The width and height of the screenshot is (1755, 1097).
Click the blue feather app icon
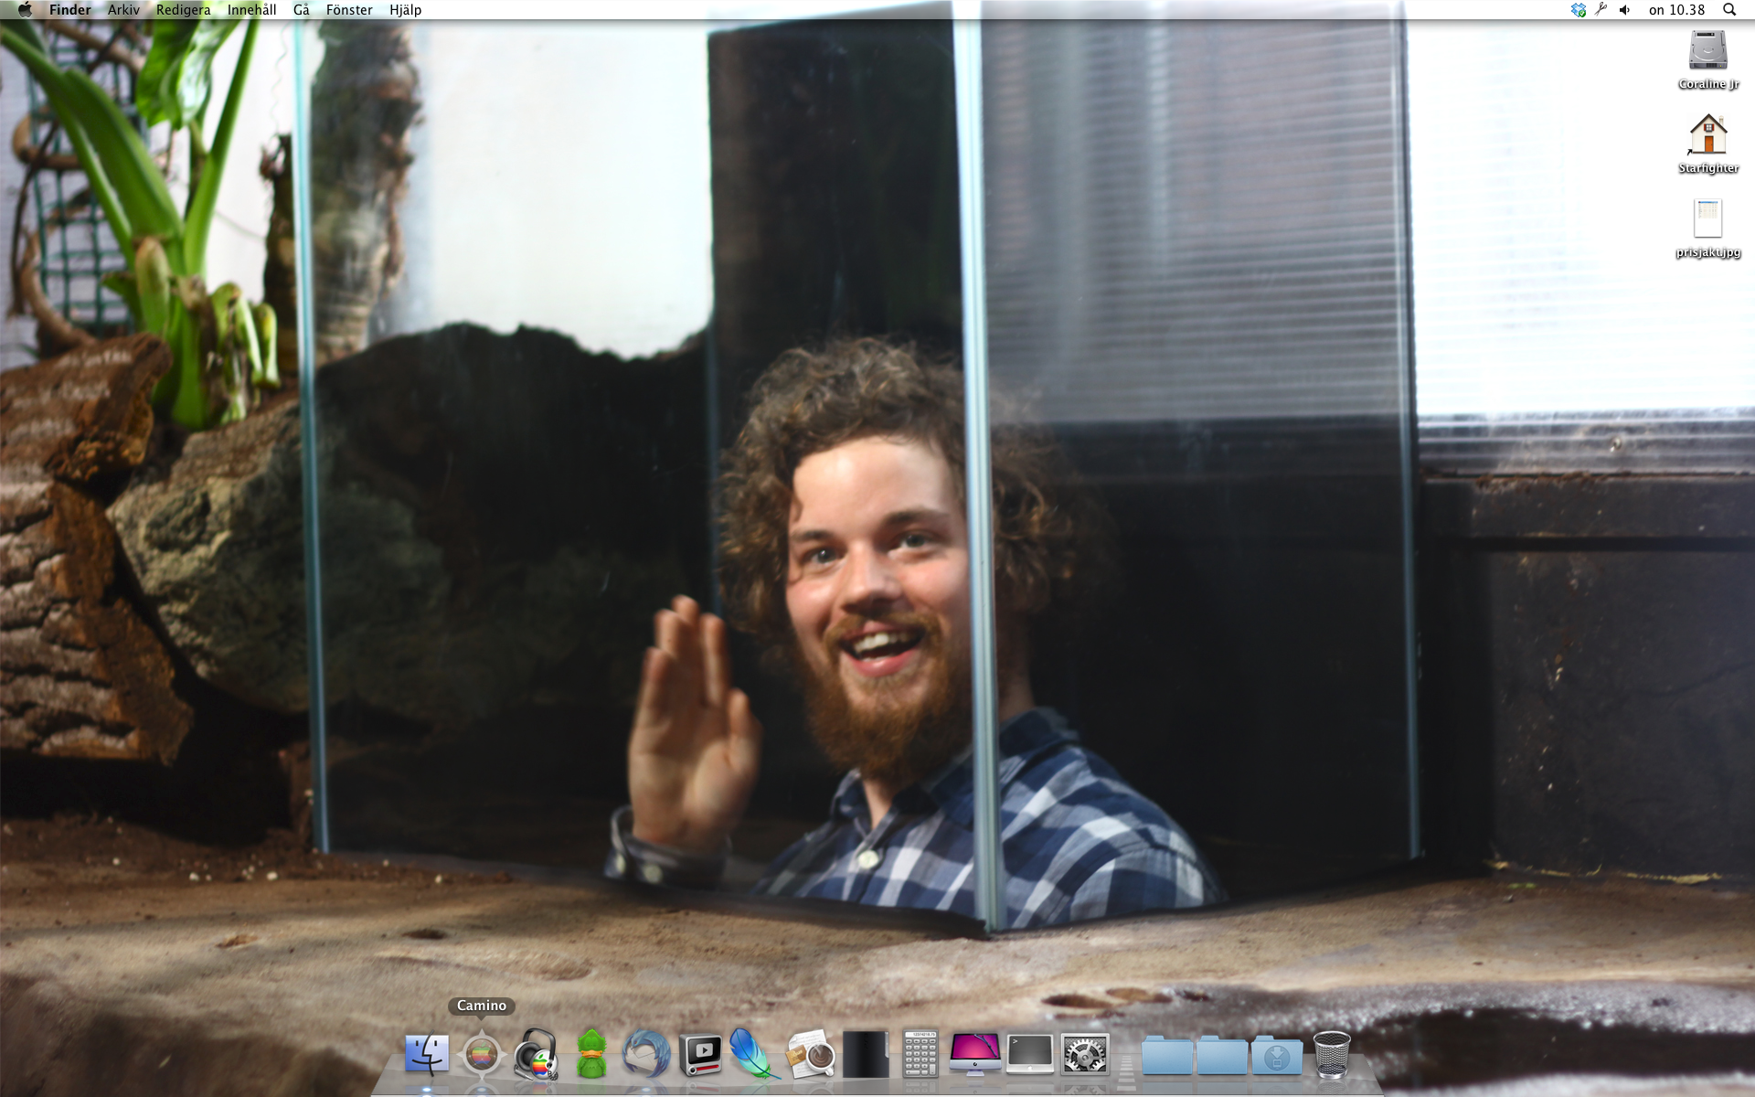point(753,1055)
